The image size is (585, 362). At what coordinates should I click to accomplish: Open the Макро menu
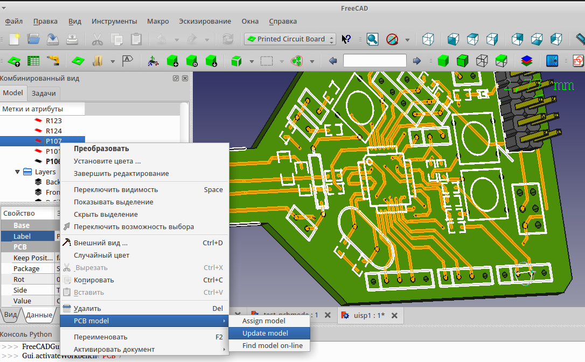(x=158, y=22)
